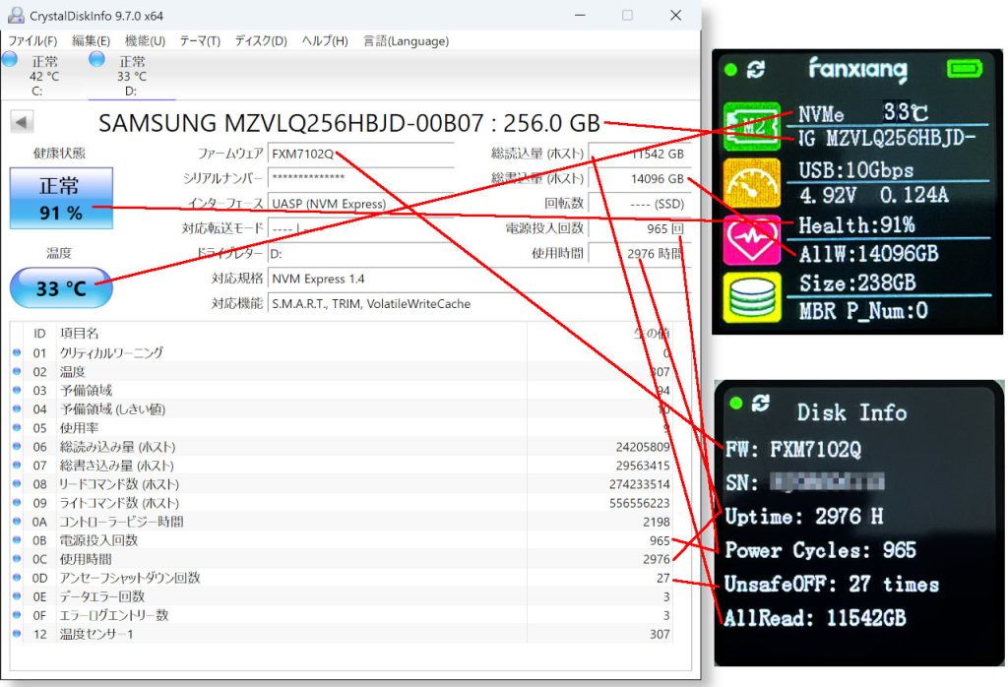Open the 言語(Language) menu
The height and width of the screenshot is (687, 1008).
[406, 41]
